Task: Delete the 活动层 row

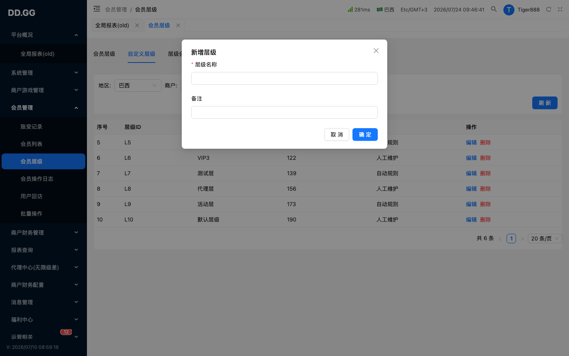Action: tap(485, 204)
